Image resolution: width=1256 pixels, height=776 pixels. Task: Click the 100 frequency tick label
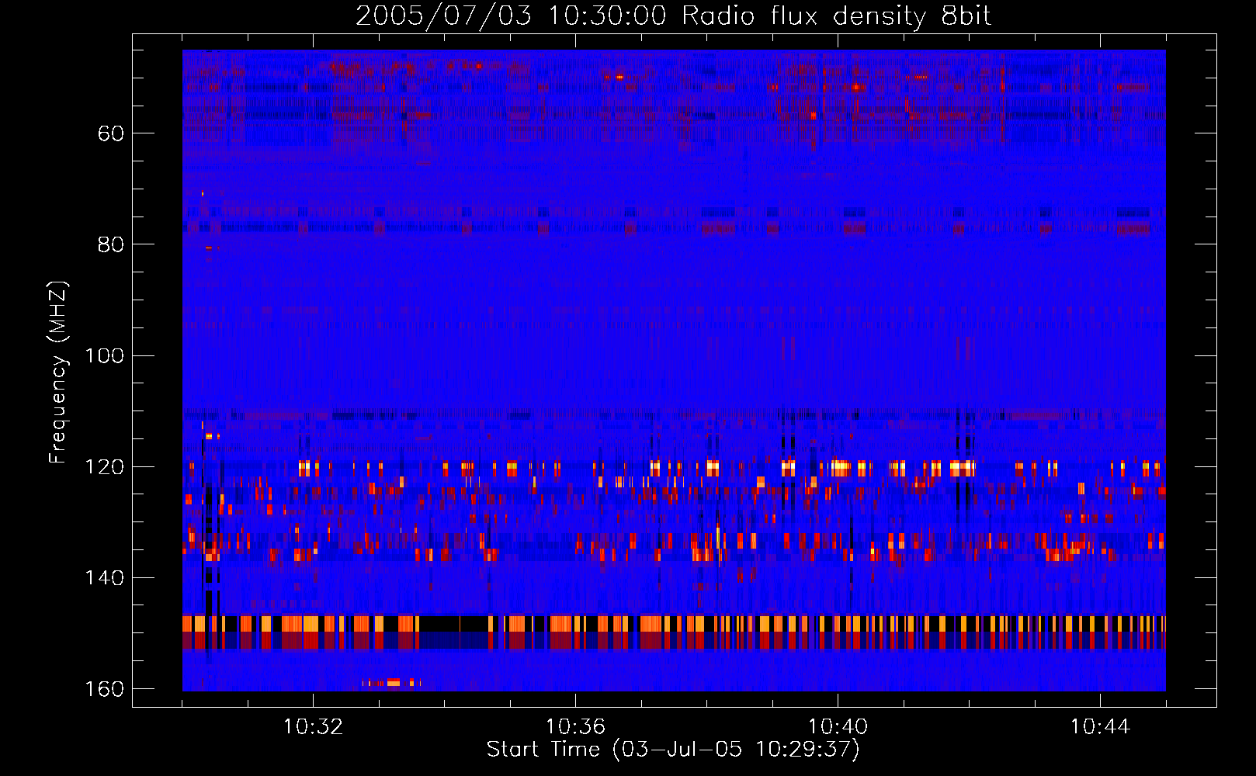[104, 356]
